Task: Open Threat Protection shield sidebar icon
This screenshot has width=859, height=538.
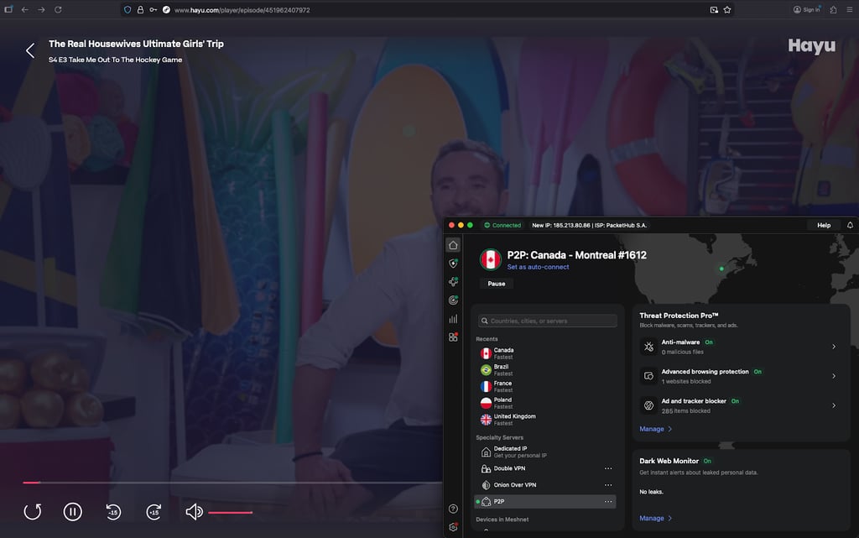Action: (x=453, y=264)
